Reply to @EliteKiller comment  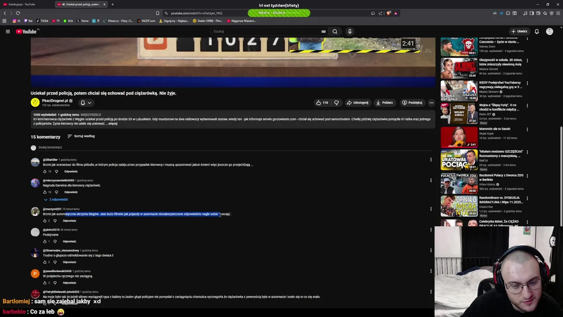pyautogui.click(x=71, y=171)
